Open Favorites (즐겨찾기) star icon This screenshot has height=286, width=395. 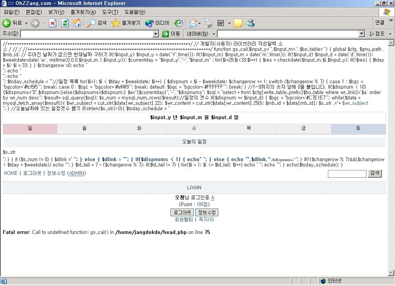click(116, 23)
